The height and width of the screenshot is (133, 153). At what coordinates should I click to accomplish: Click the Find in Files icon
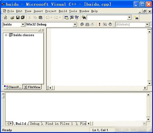(x=84, y=17)
